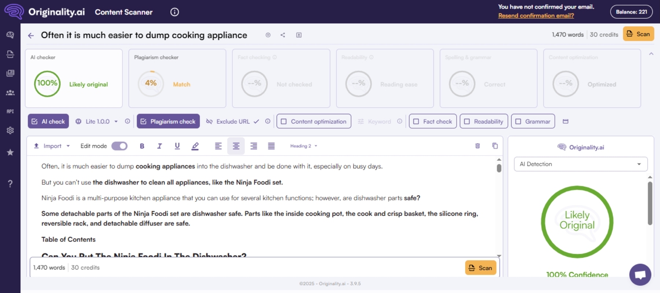660x293 pixels.
Task: Click the results panel scrollbar thumb
Action: tap(650, 203)
